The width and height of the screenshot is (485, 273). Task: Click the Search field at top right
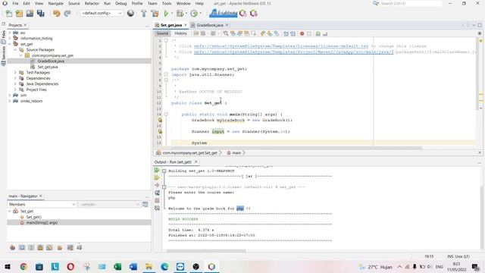411,3
